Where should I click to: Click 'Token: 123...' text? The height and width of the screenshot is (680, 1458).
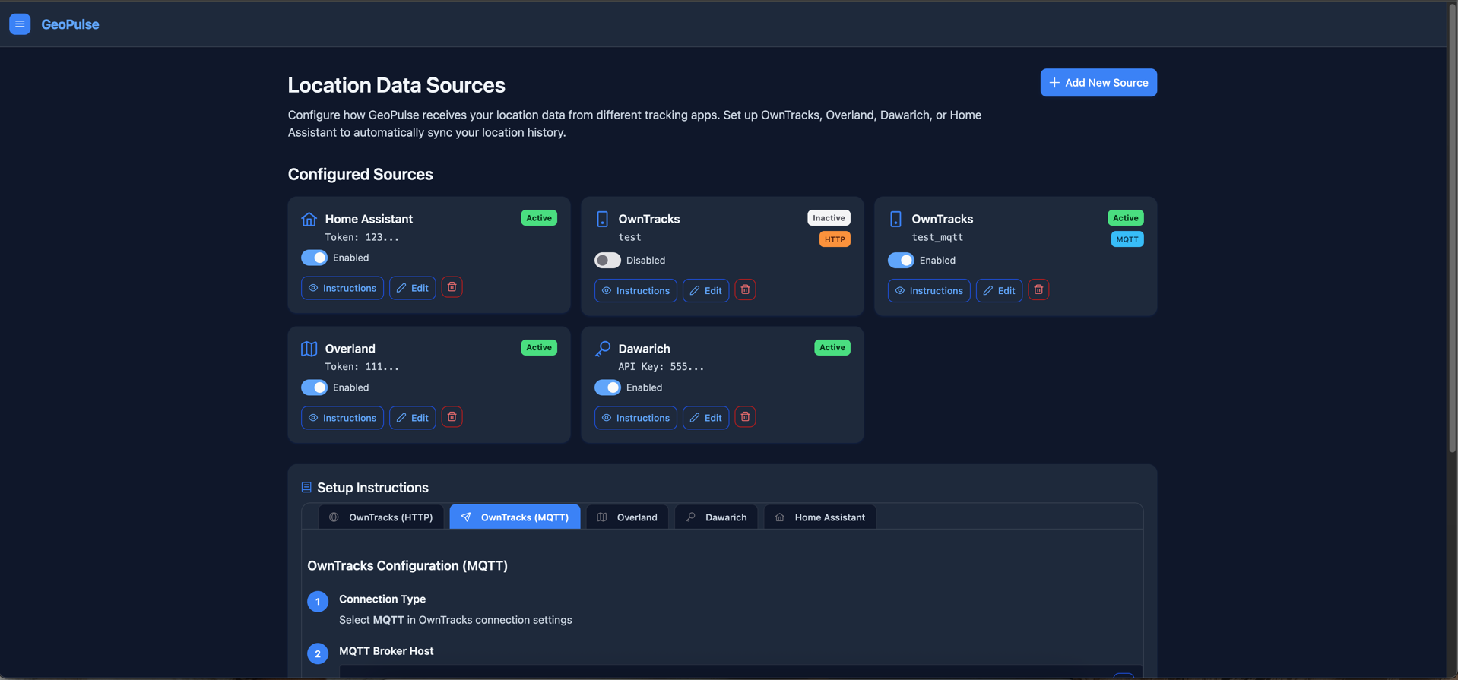(x=362, y=237)
